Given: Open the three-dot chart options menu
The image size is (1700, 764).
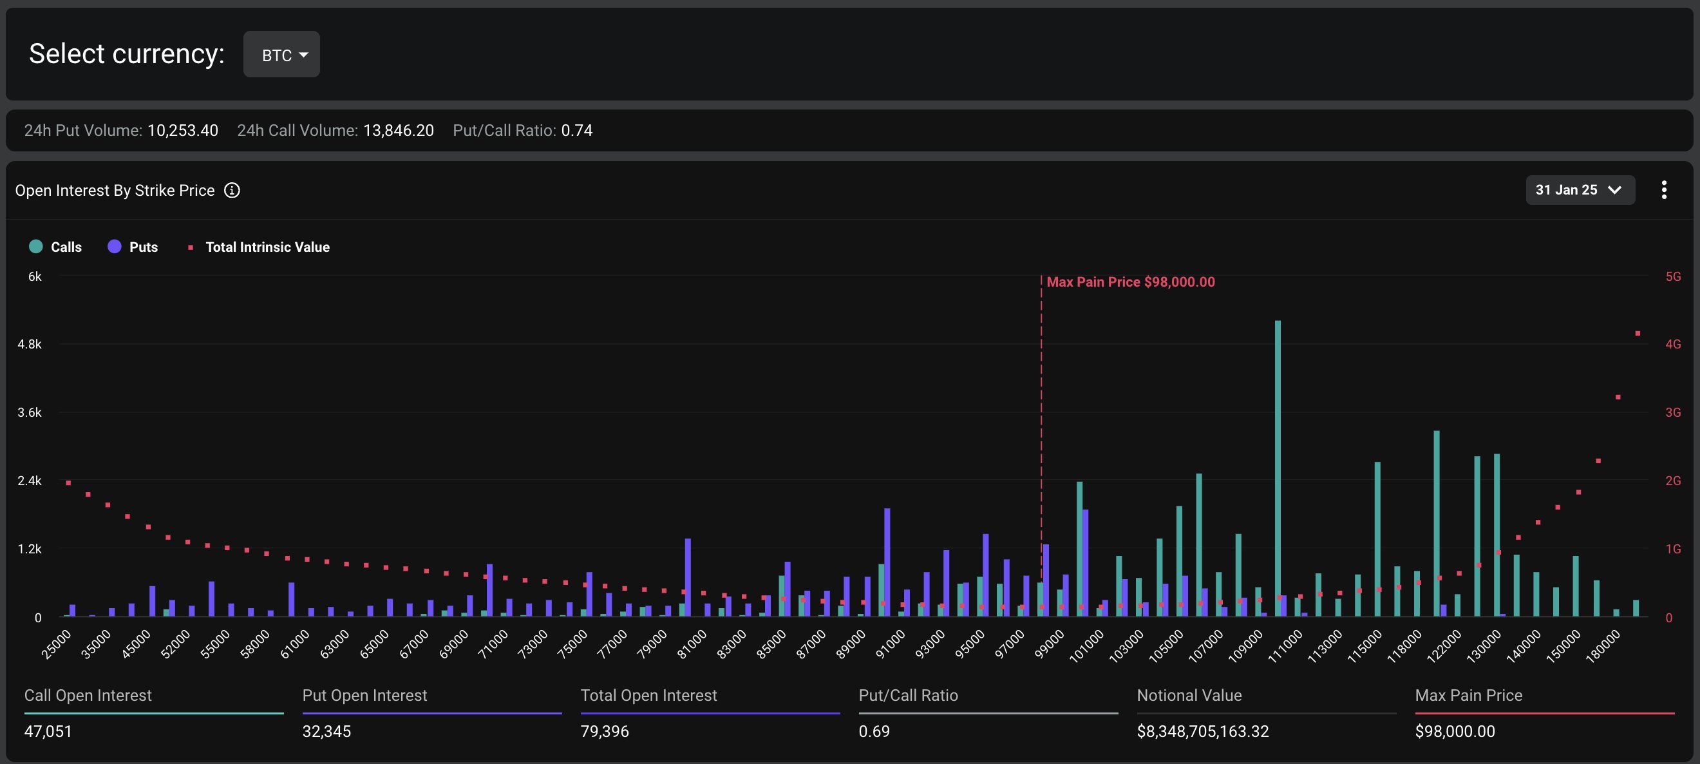Looking at the screenshot, I should (x=1664, y=190).
